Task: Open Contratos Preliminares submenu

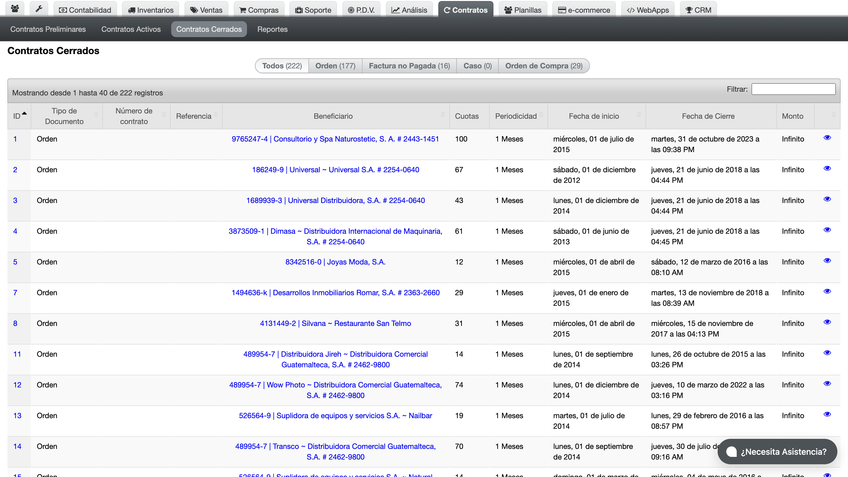Action: click(x=48, y=29)
